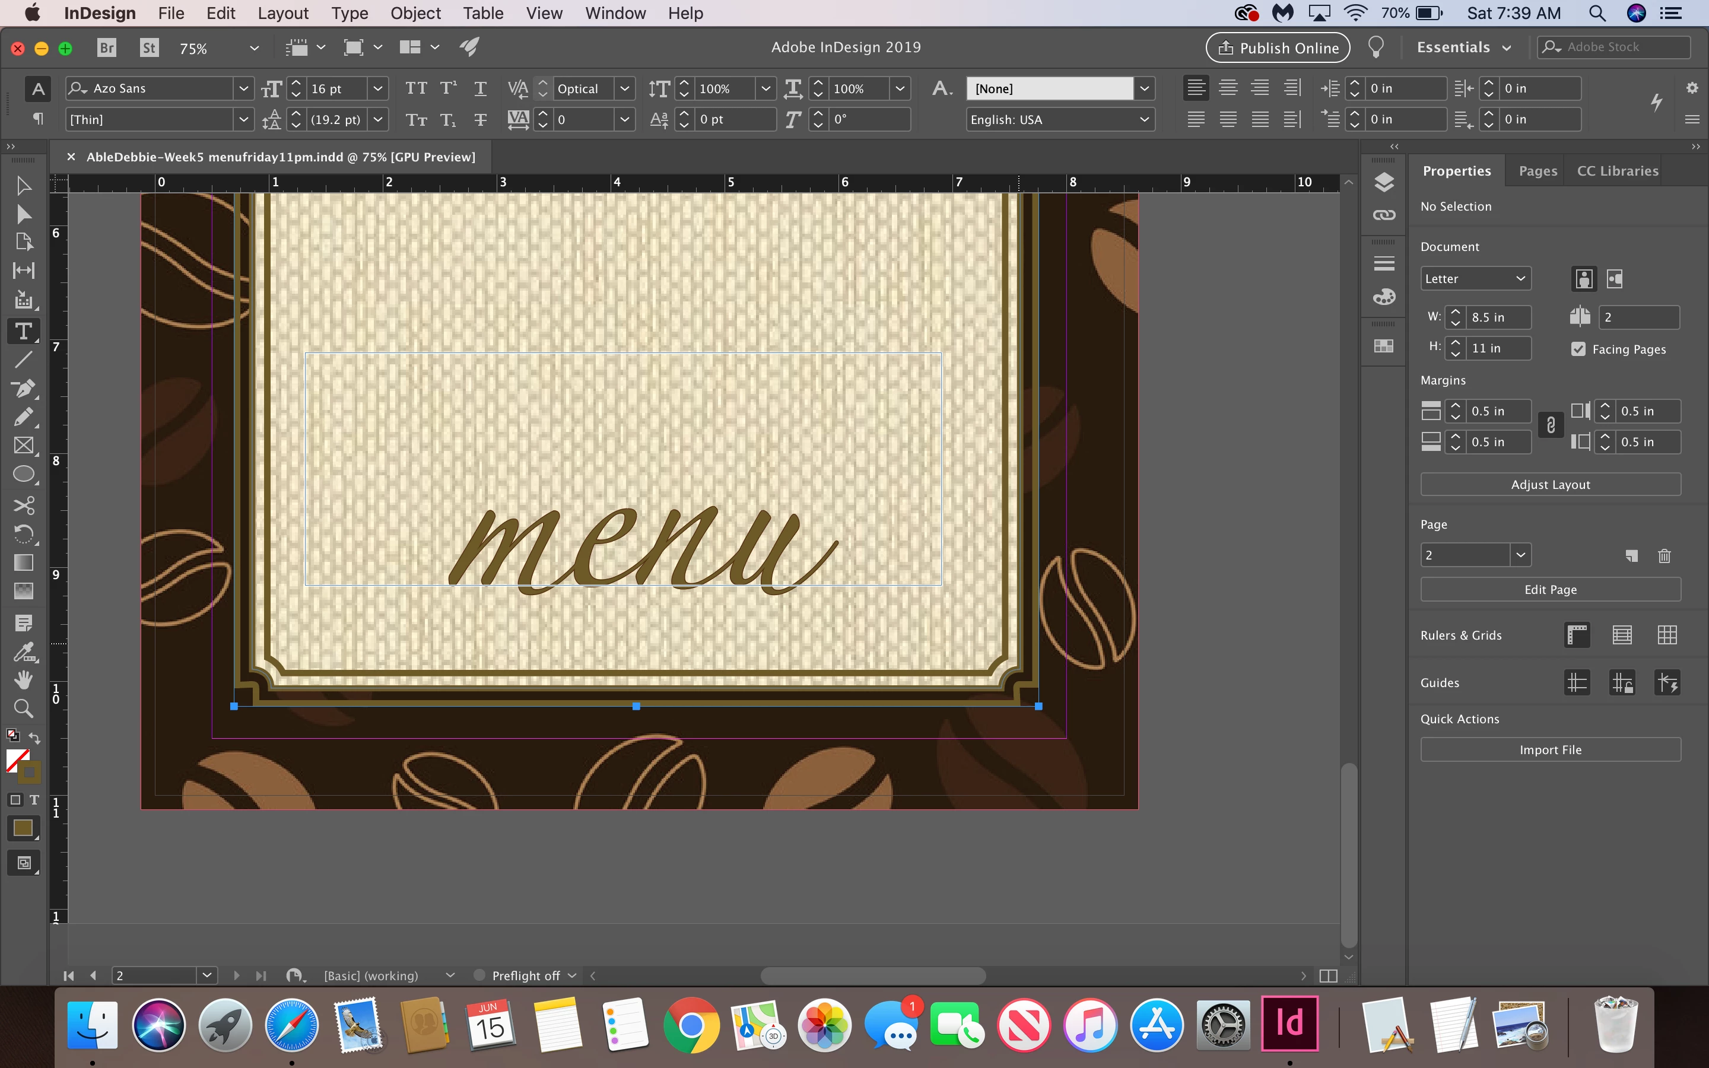The image size is (1709, 1068).
Task: Open the Object menu
Action: (415, 14)
